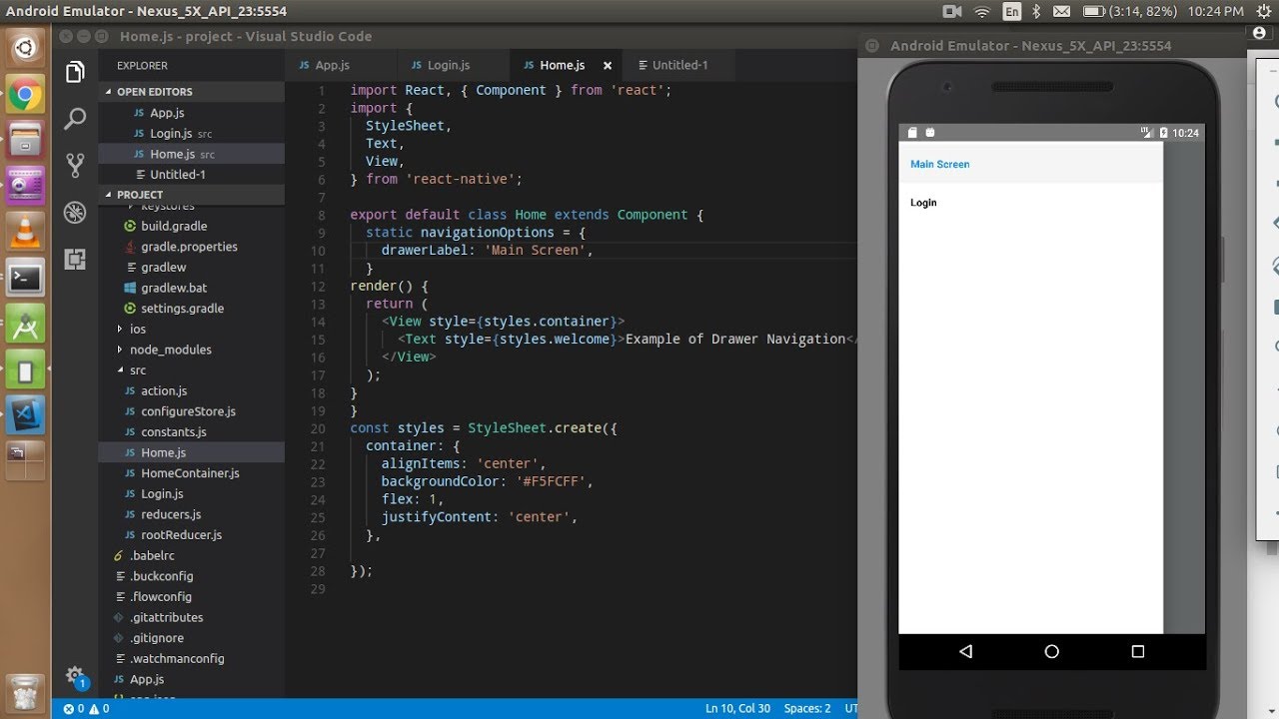Click the backgroundColor '#F5FCFF' code line
1279x719 pixels.
[487, 481]
